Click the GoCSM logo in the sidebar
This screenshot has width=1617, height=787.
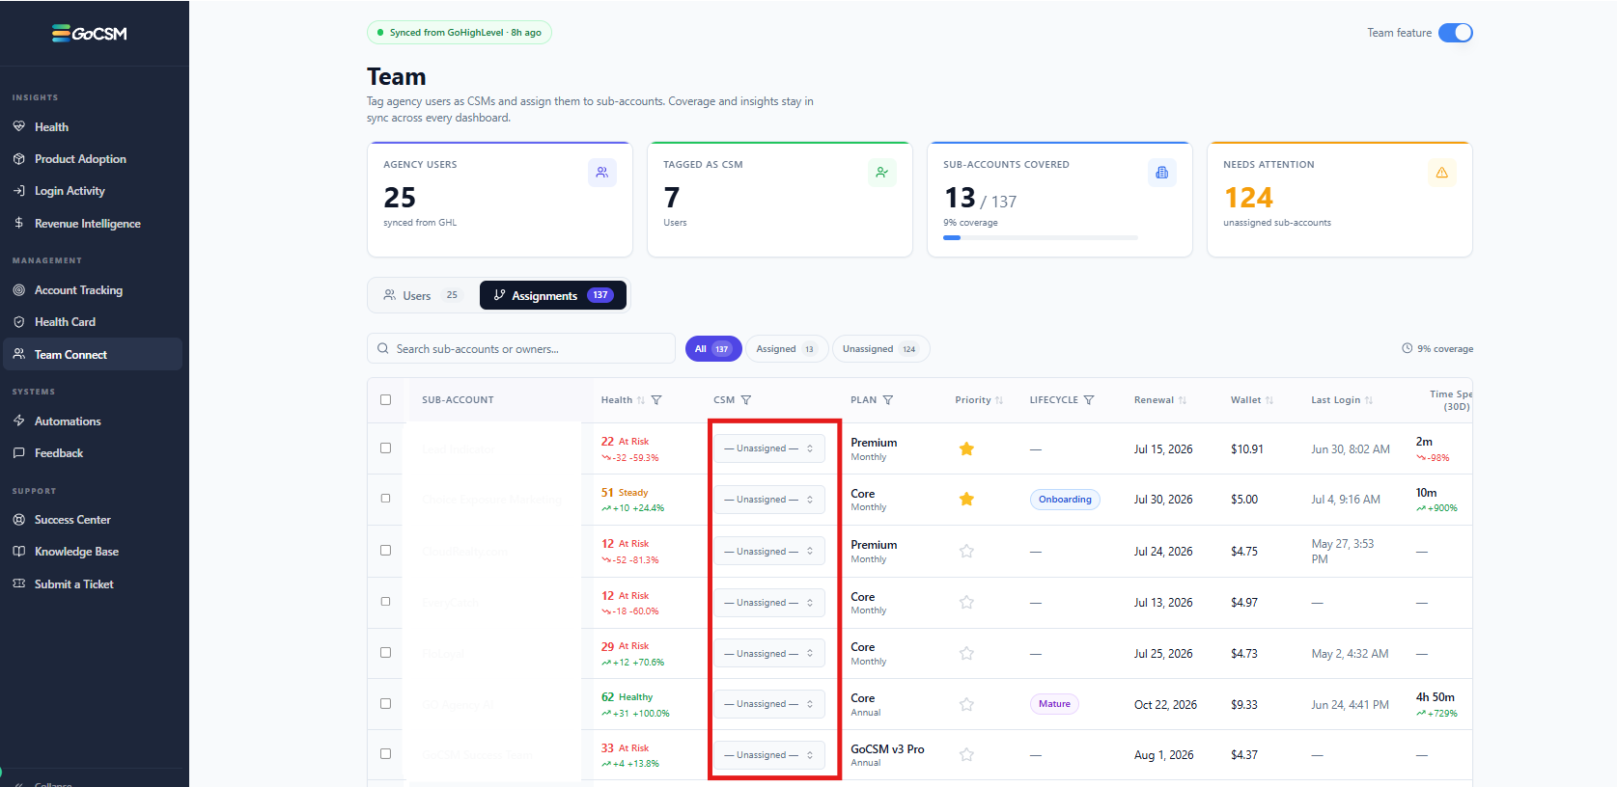[90, 34]
